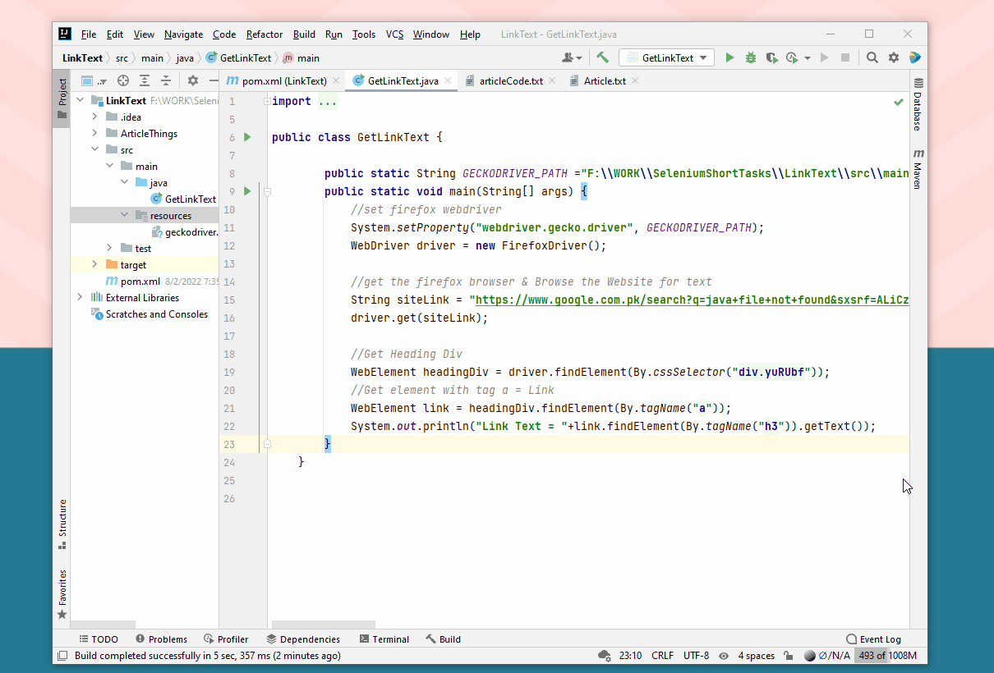Viewport: 994px width, 673px height.
Task: Open the VCS menu
Action: [394, 34]
